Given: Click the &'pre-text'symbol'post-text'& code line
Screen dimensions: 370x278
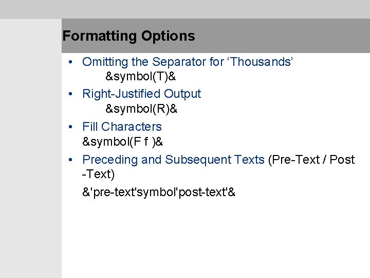Looking at the screenshot, I should (159, 193).
